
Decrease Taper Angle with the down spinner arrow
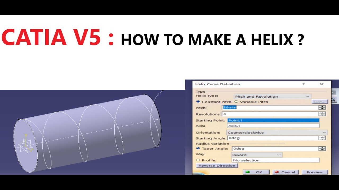(x=322, y=150)
